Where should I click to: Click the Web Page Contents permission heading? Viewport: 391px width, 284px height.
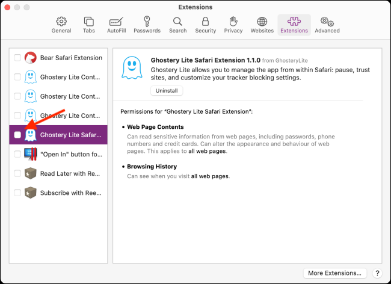click(x=155, y=127)
